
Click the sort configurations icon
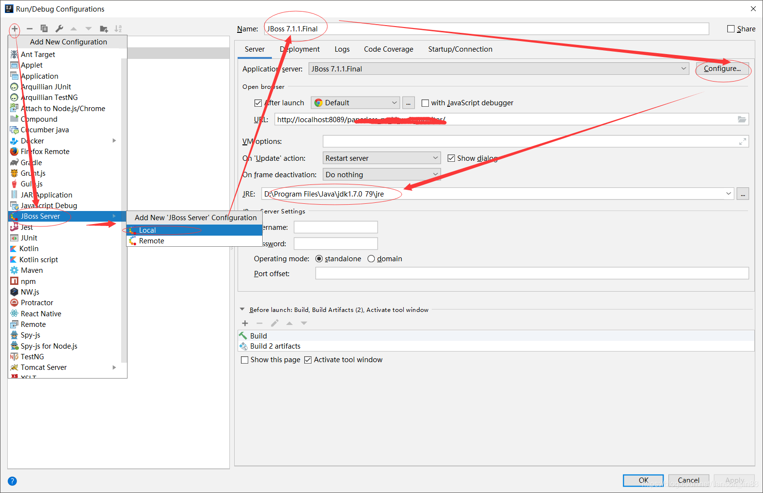point(118,29)
